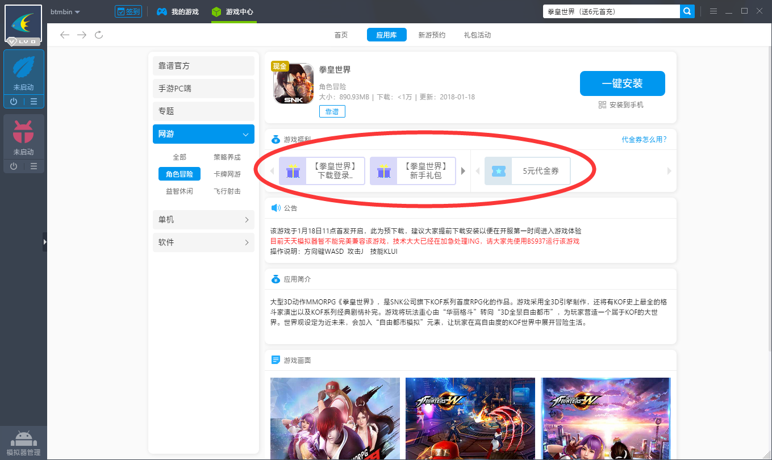The width and height of the screenshot is (772, 460).
Task: Click the gamepad 我的游戏 icon
Action: tap(162, 11)
